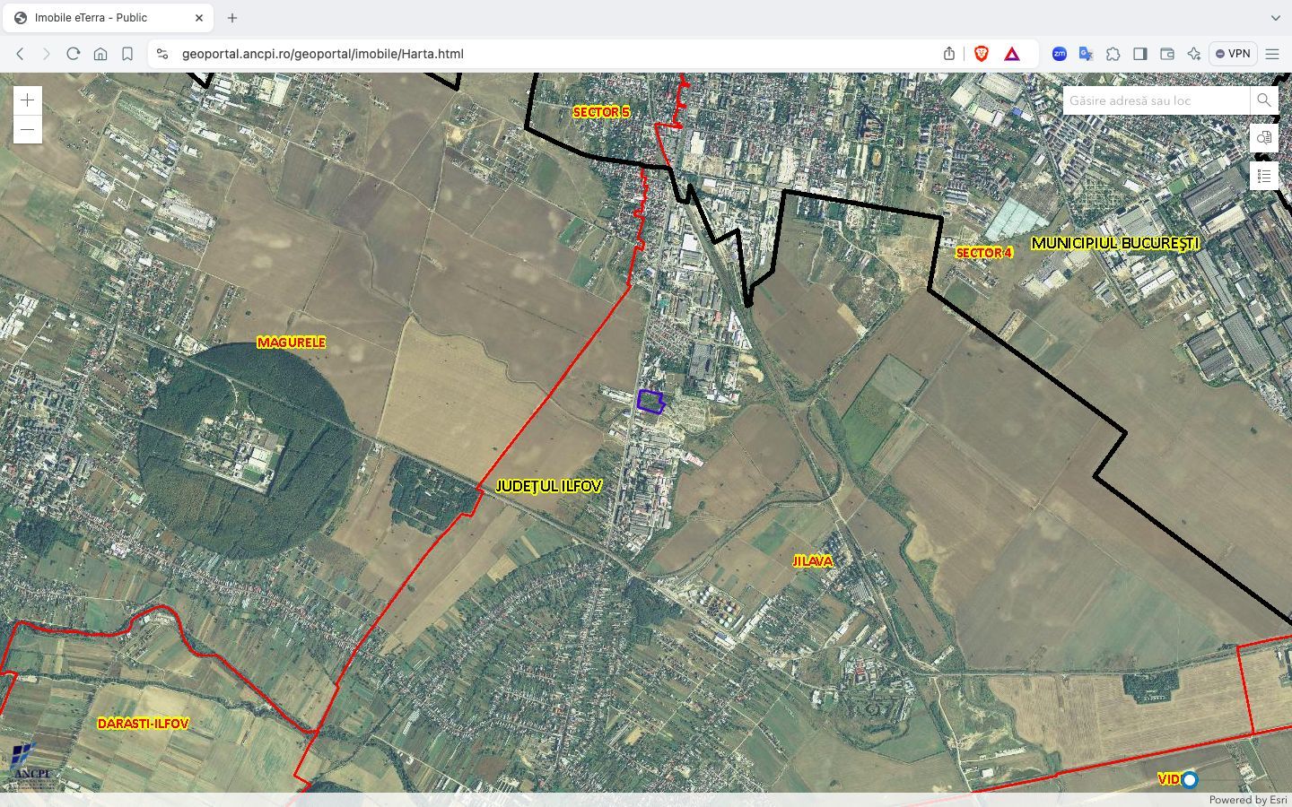Open the Google Translate extension dropdown

coord(1086,53)
